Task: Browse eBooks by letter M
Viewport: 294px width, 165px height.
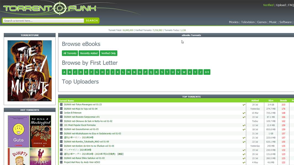Action: (129, 72)
